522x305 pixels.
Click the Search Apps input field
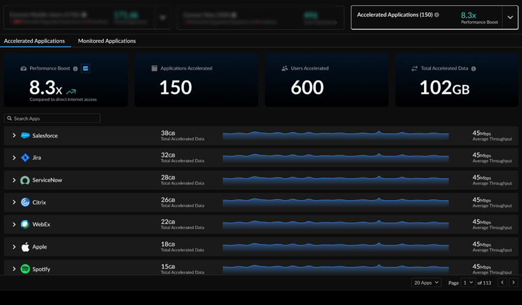click(x=52, y=118)
